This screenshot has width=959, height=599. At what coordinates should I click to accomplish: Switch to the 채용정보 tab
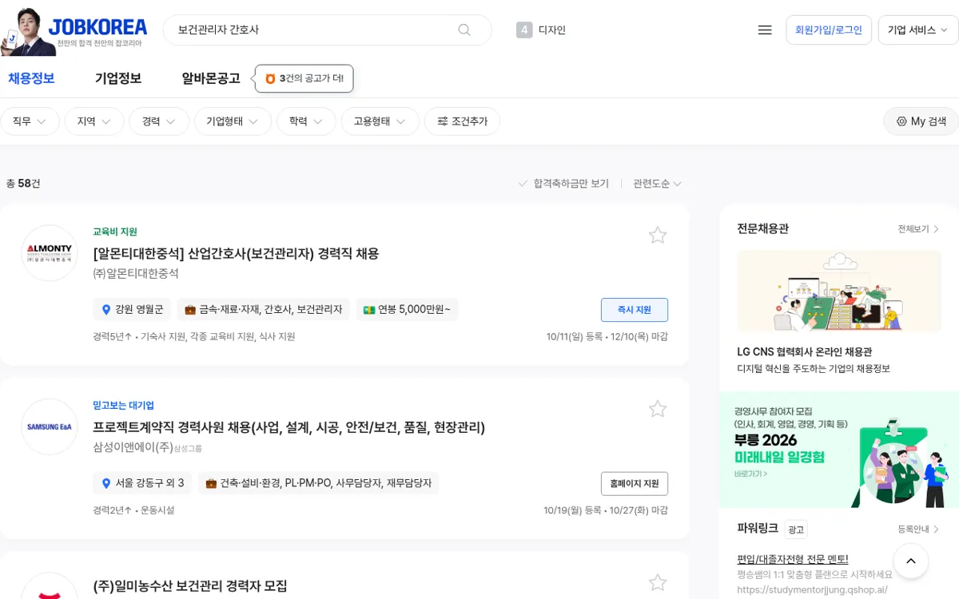(x=31, y=78)
